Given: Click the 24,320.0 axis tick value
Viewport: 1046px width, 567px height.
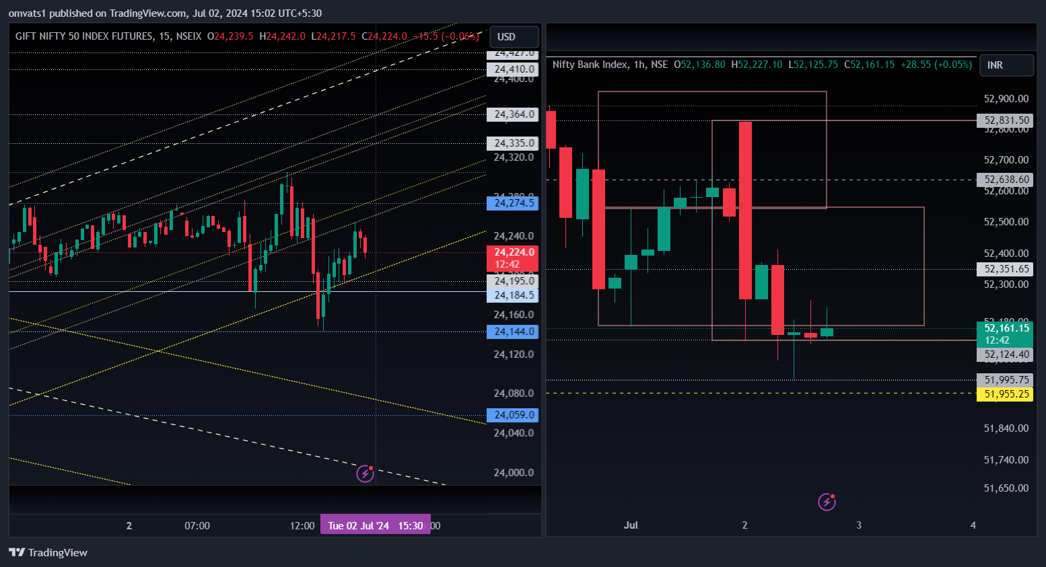Looking at the screenshot, I should tap(514, 157).
